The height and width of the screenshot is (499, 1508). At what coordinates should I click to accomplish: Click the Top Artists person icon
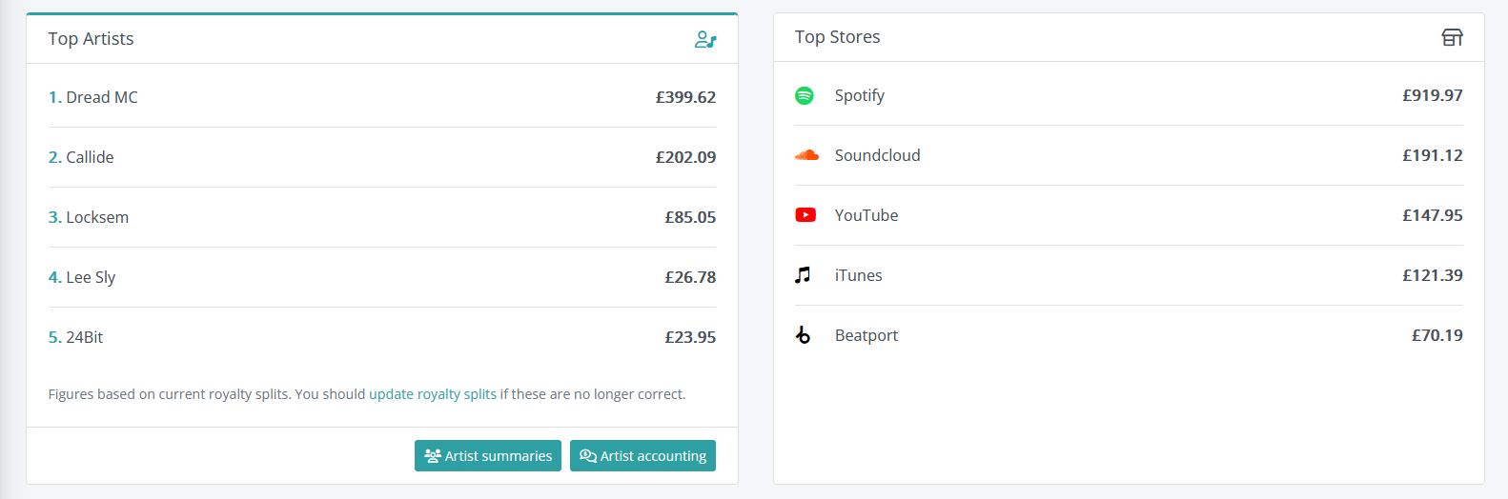click(x=705, y=39)
